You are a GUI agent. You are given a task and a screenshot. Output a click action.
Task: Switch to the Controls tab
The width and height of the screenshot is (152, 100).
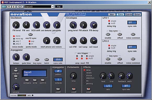point(129,14)
